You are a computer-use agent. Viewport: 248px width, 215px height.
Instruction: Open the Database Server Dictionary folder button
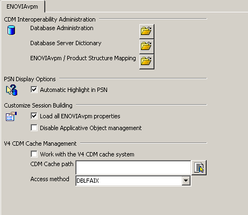(x=147, y=46)
